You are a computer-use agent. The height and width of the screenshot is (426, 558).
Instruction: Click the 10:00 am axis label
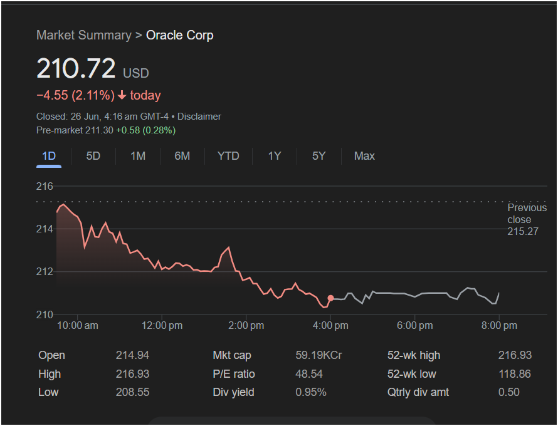coord(78,325)
